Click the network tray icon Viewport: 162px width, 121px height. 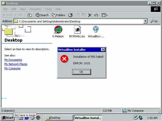coord(136,118)
